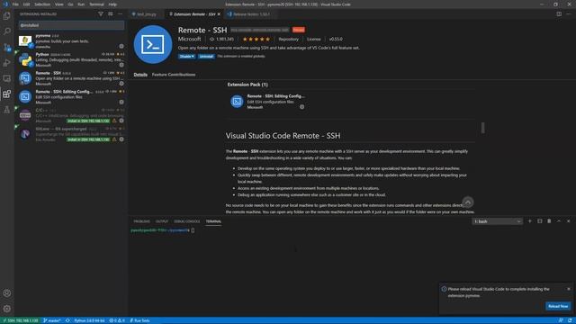
Task: Maximize the terminal panel size
Action: tap(559, 221)
